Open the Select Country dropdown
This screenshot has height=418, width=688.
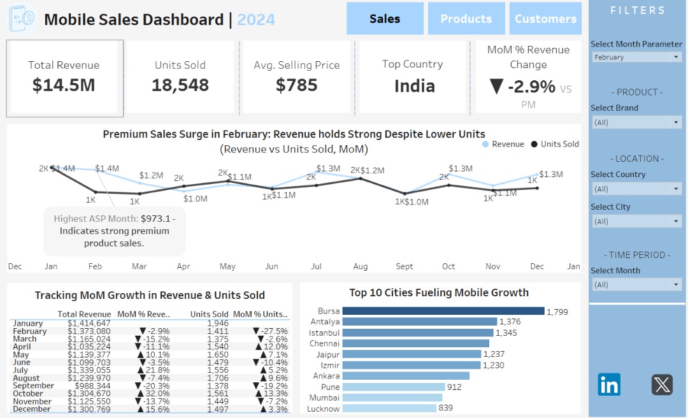click(x=636, y=189)
